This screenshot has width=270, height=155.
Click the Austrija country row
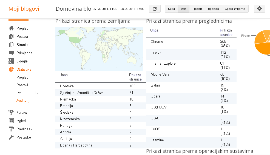[101, 139]
